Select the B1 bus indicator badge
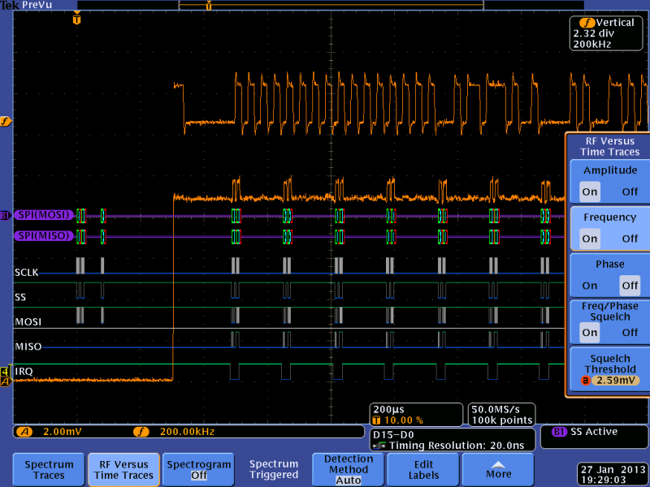 (5, 215)
